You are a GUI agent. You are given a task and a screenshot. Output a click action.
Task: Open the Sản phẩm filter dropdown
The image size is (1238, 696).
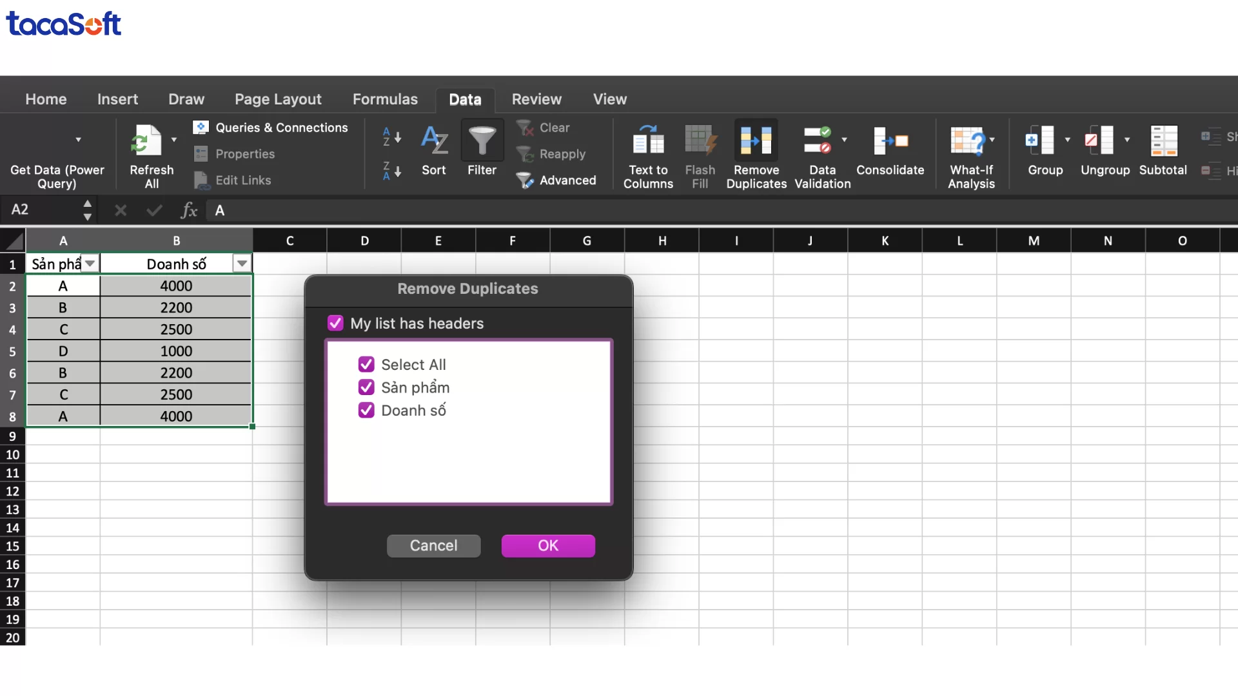pyautogui.click(x=90, y=263)
